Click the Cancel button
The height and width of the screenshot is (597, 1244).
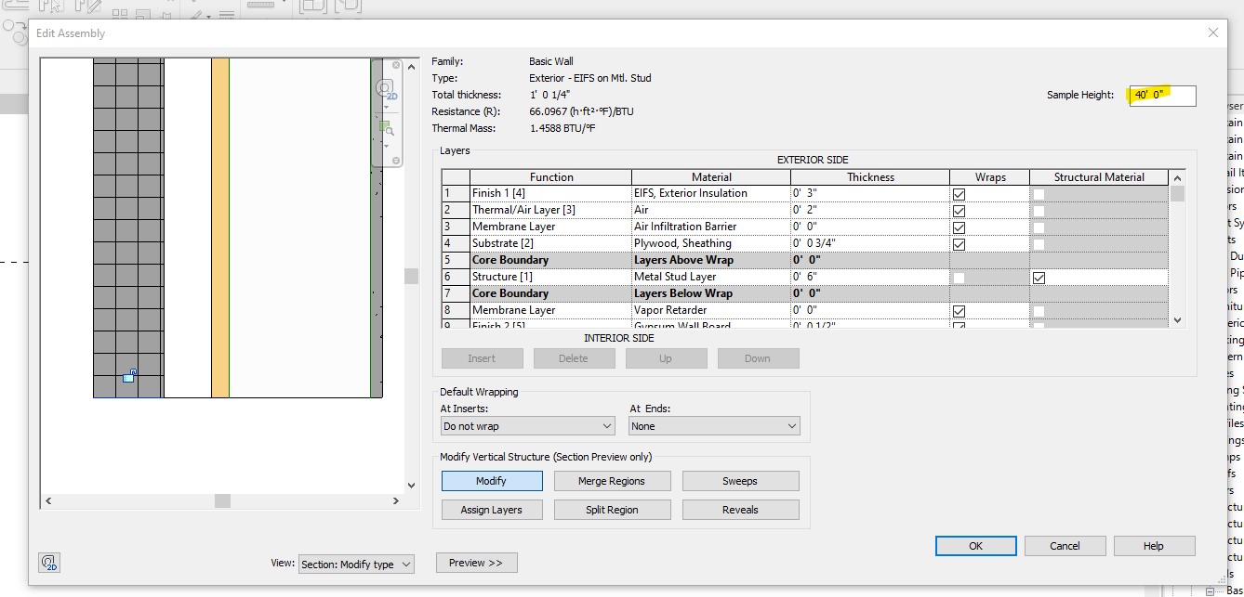(x=1065, y=546)
